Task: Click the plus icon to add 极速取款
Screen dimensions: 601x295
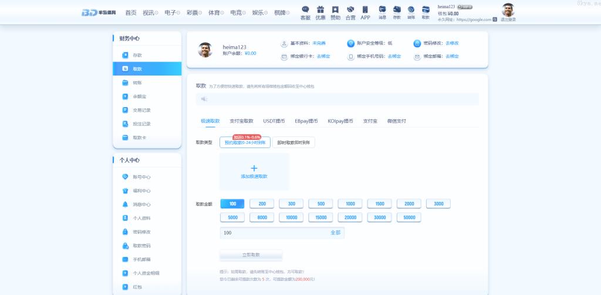Action: (254, 169)
